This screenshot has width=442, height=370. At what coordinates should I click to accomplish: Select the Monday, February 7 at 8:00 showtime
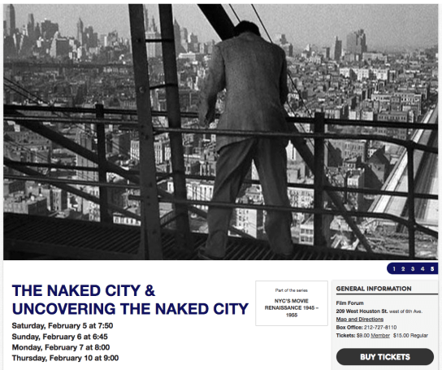(61, 347)
